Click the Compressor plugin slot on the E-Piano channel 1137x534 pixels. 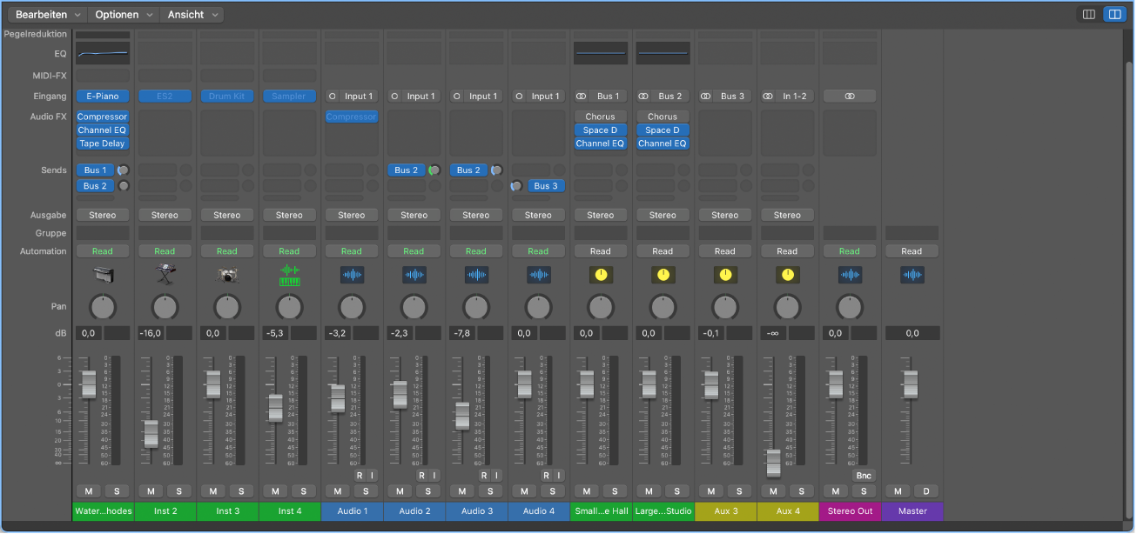coord(102,116)
